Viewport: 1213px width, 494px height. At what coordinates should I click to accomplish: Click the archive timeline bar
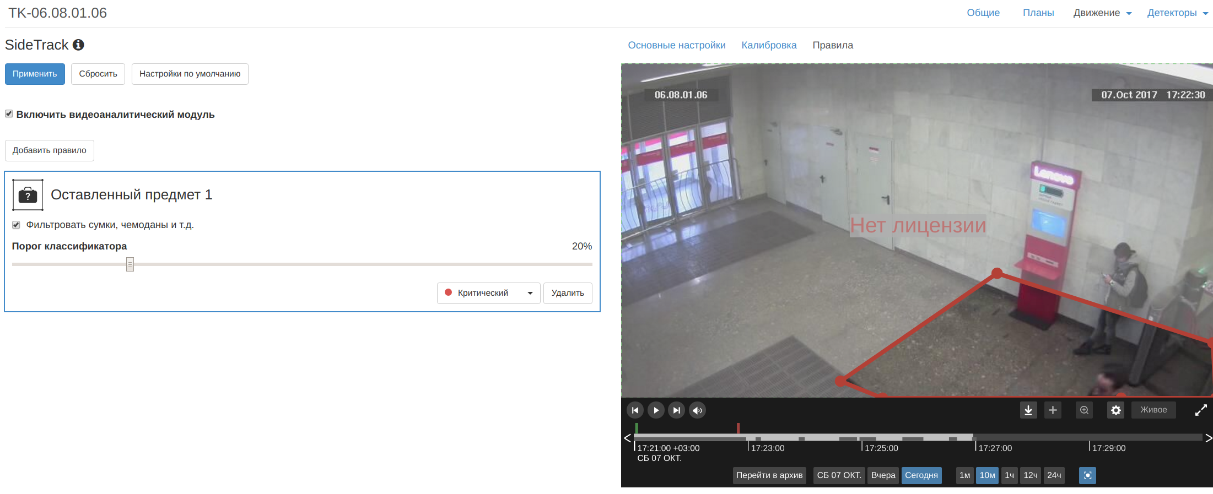(918, 438)
